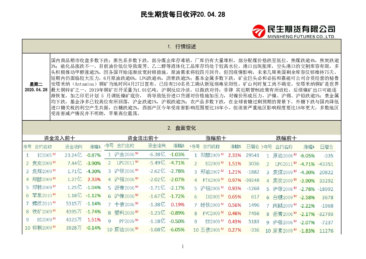Click the table title 资金流出前十
This screenshot has width=366, height=259.
(143, 138)
